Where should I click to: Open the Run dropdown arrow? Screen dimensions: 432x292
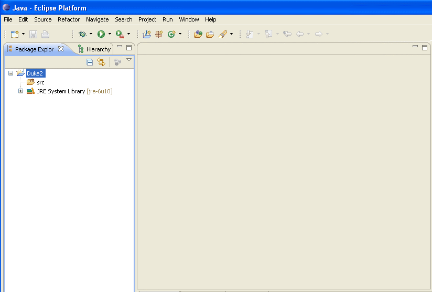[110, 34]
